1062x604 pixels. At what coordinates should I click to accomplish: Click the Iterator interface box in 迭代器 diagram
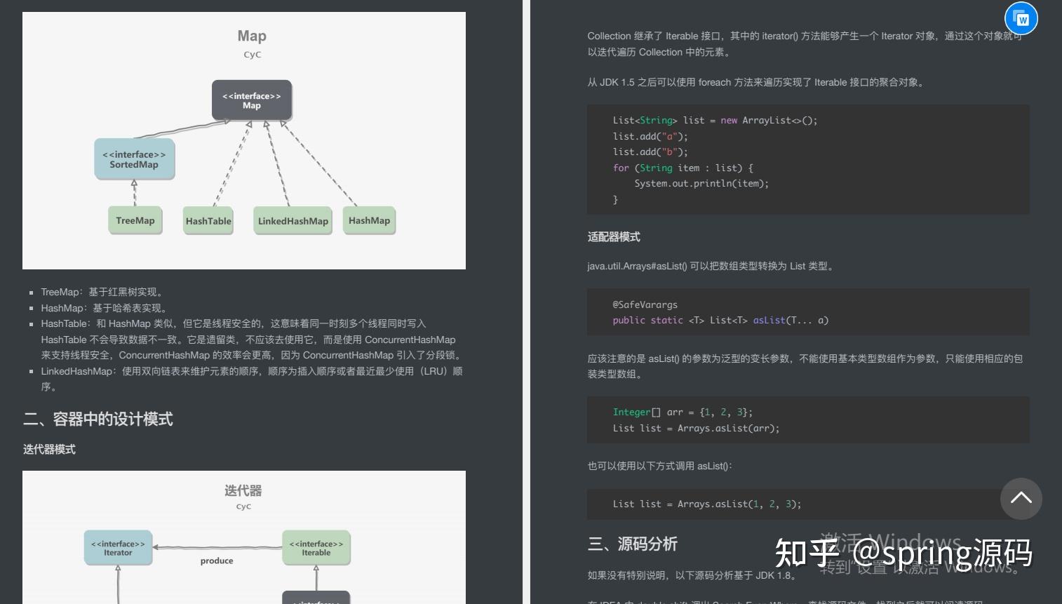116,547
